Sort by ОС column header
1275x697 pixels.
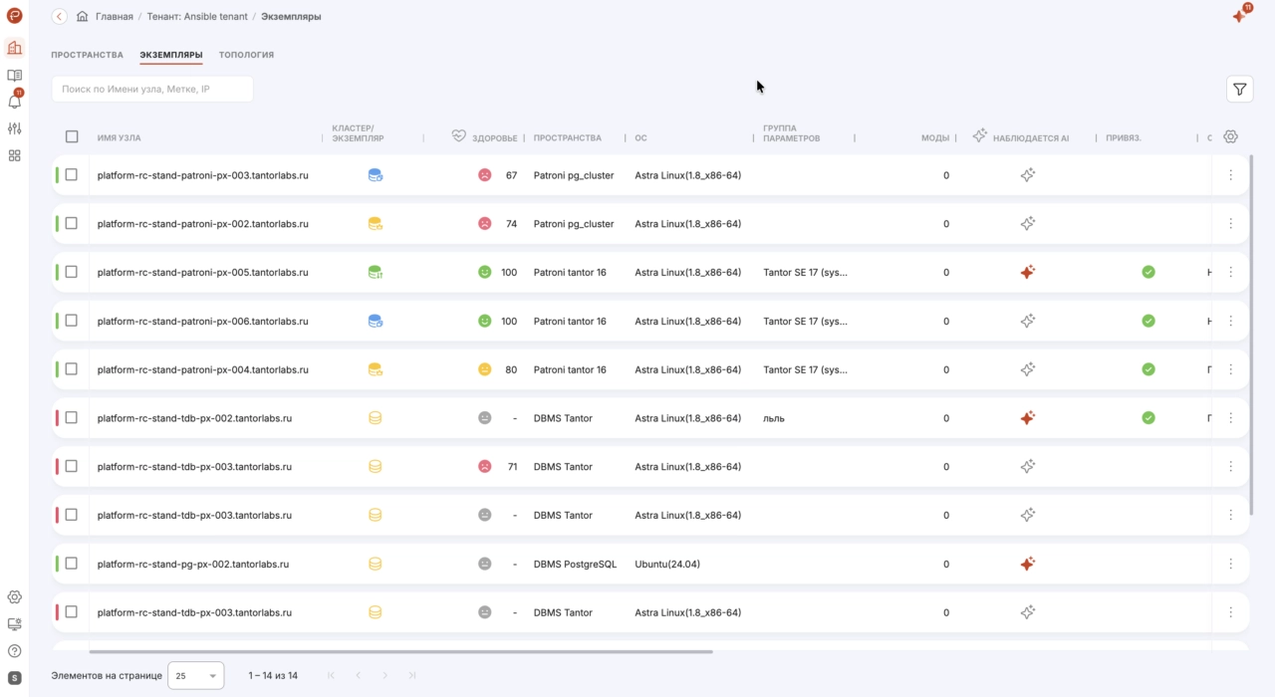pyautogui.click(x=640, y=138)
